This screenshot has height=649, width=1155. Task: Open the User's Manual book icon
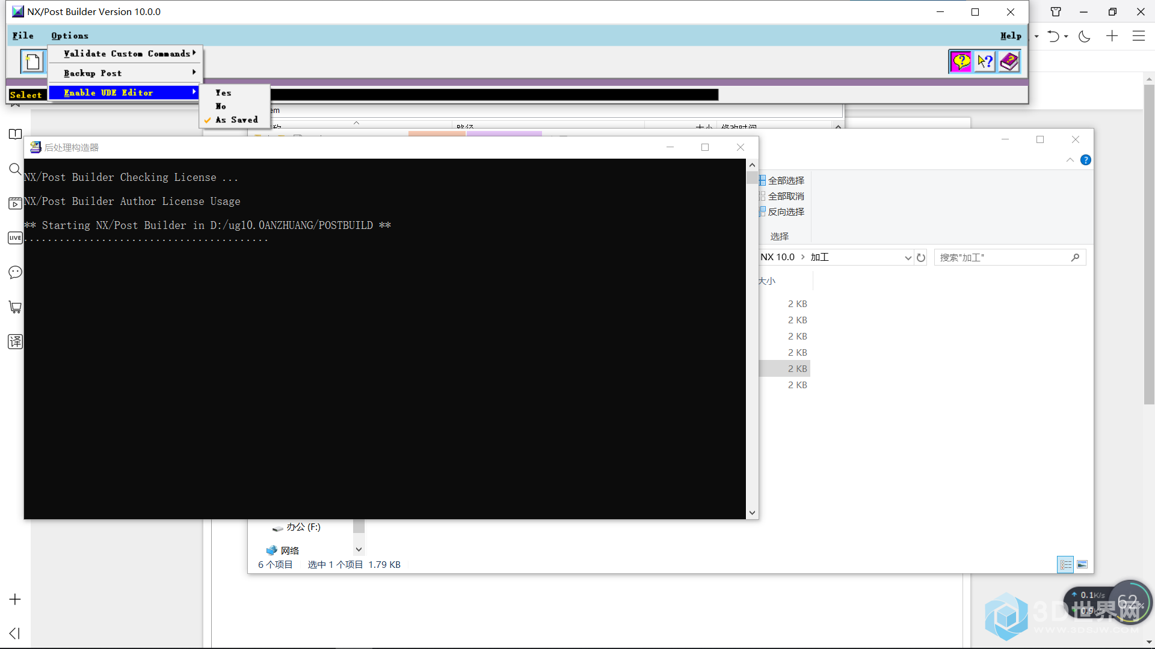pos(1009,61)
